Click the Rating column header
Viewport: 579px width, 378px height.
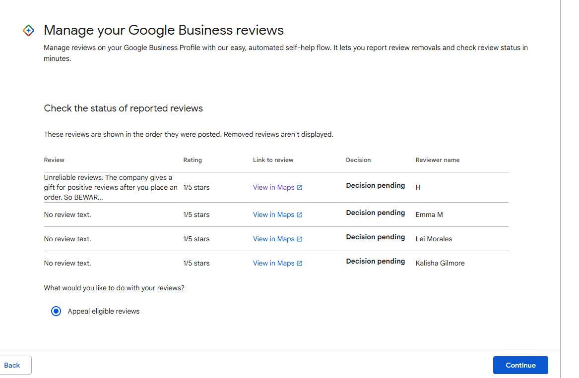point(193,160)
